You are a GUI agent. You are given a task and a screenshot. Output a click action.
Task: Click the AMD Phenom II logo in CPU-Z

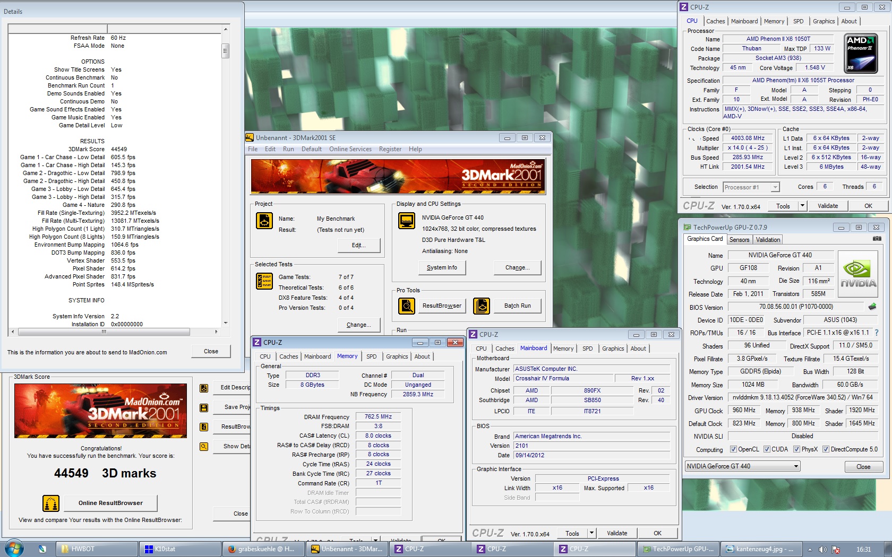(861, 53)
